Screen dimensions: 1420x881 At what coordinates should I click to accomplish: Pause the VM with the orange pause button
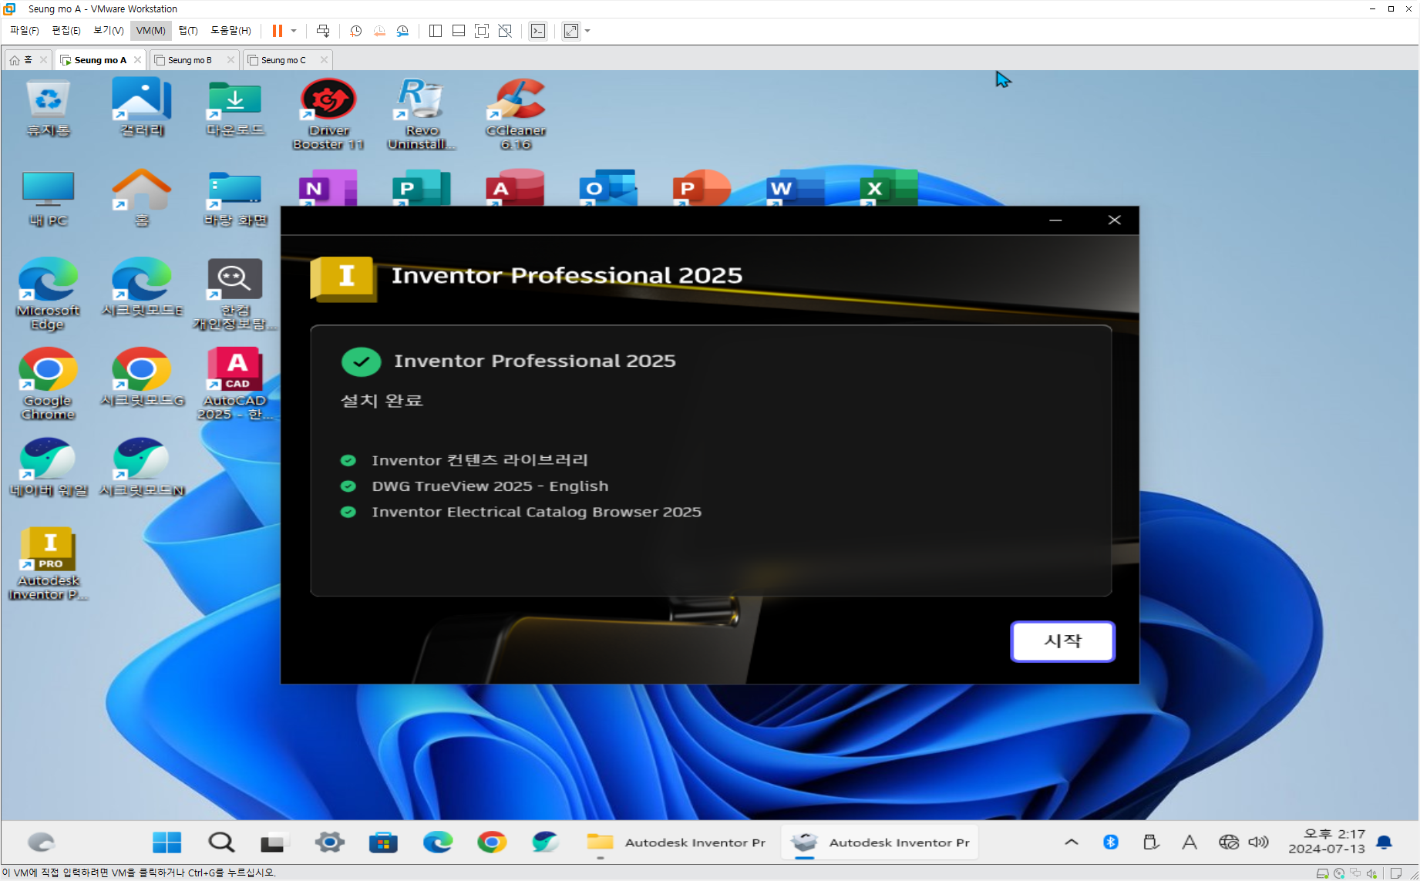tap(278, 31)
